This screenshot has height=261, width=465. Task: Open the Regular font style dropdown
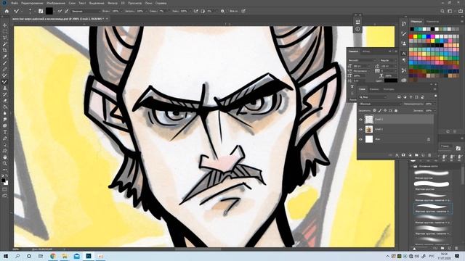(388, 60)
